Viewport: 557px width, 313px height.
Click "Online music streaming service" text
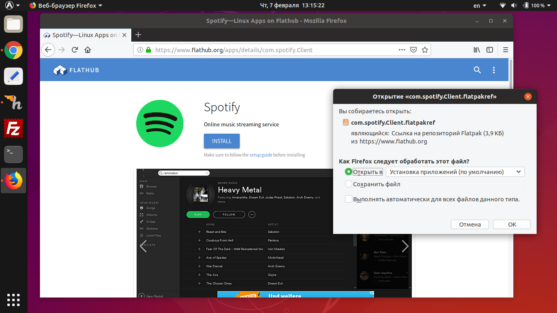241,124
